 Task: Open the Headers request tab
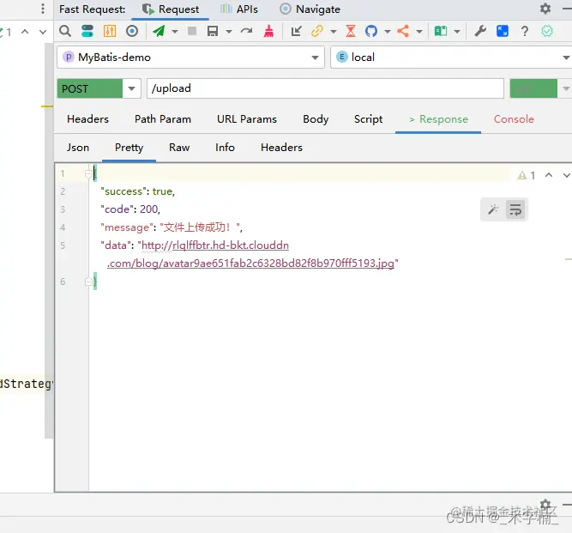(x=88, y=119)
